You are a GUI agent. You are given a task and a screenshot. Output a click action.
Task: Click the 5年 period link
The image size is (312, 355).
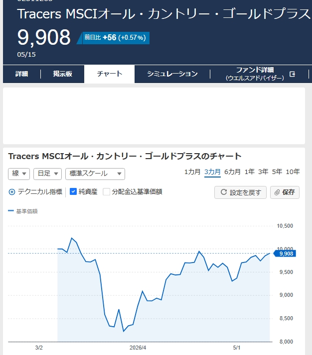tap(277, 172)
